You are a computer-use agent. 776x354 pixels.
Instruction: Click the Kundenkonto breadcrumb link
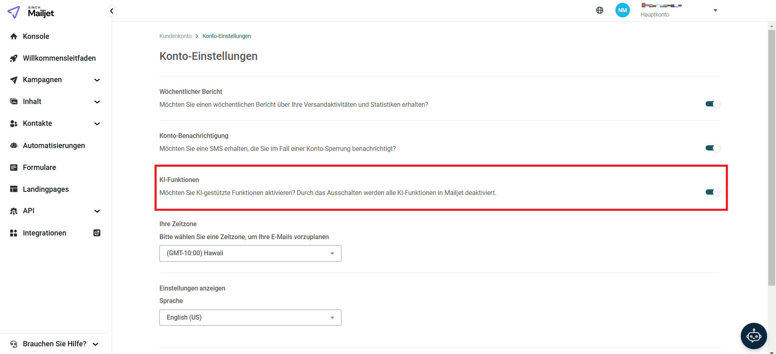176,36
